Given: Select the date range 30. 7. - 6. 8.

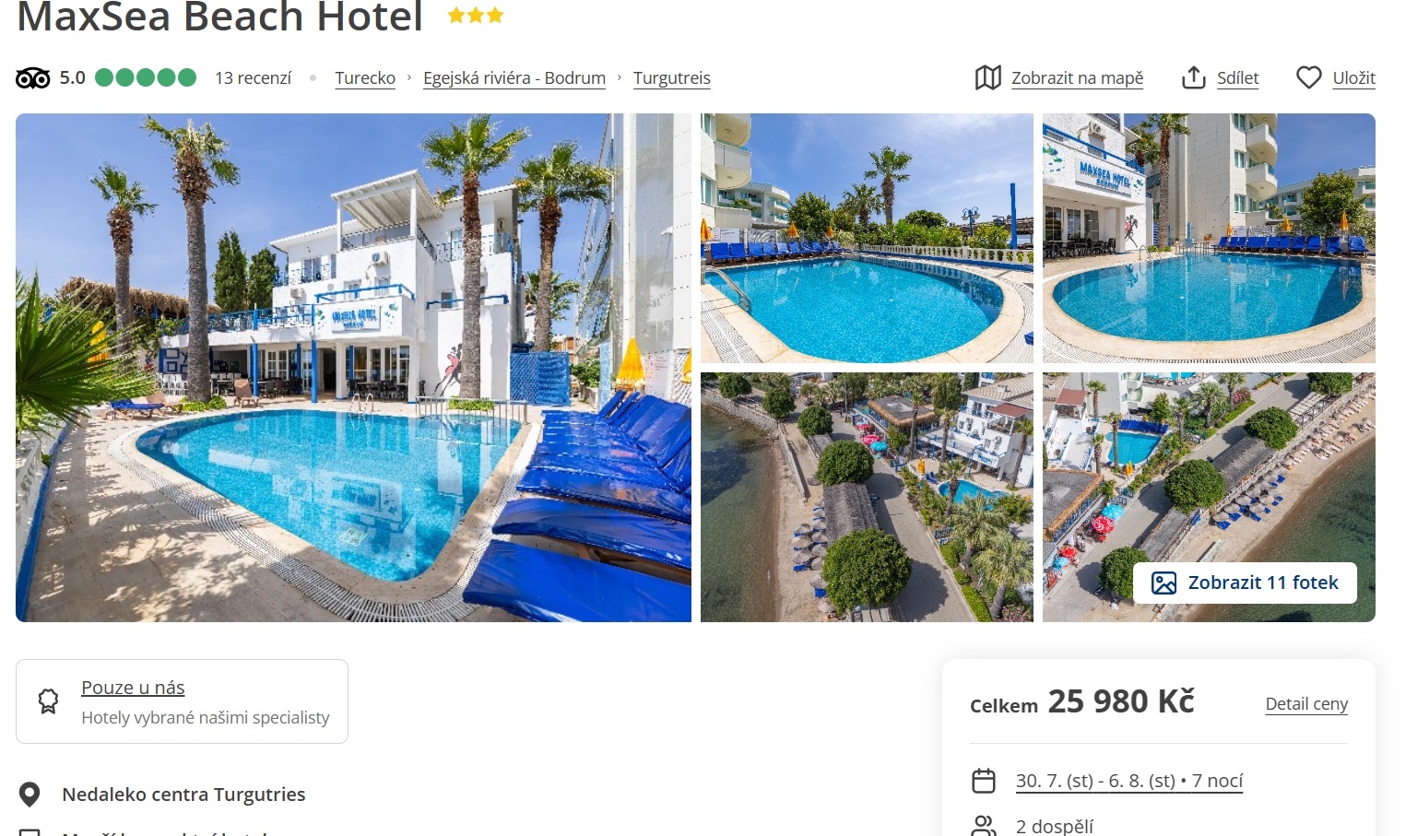Looking at the screenshot, I should tap(1129, 781).
